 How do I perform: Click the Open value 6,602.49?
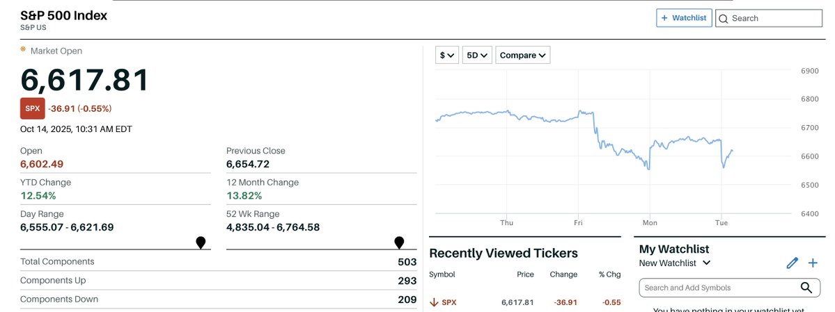tap(42, 164)
